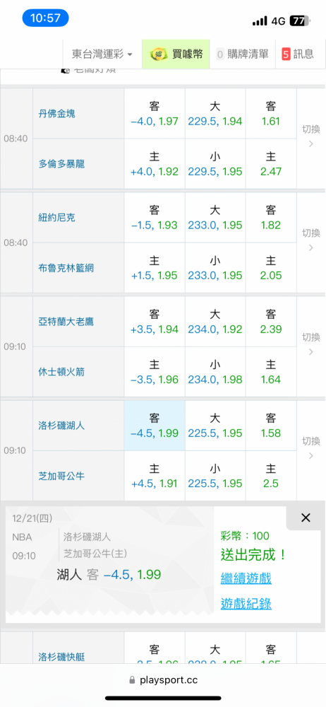The image size is (326, 707).
Task: Select 大 229.5, 1.94 over option
Action: pyautogui.click(x=215, y=114)
